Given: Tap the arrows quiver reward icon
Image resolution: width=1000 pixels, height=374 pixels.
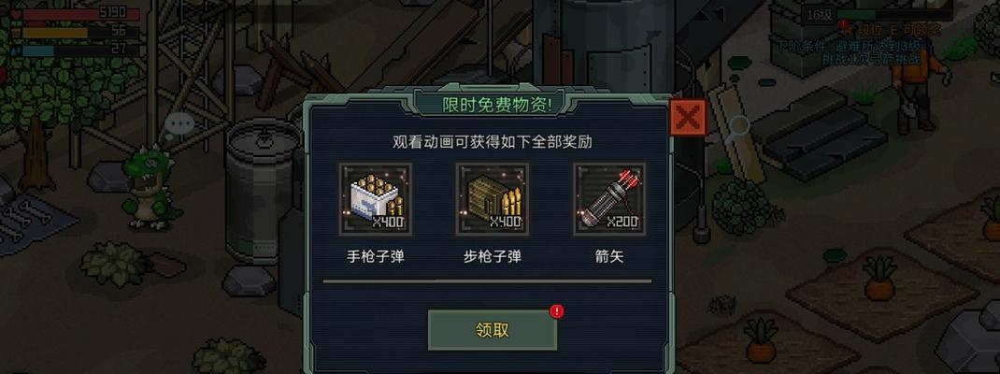Looking at the screenshot, I should click(609, 199).
